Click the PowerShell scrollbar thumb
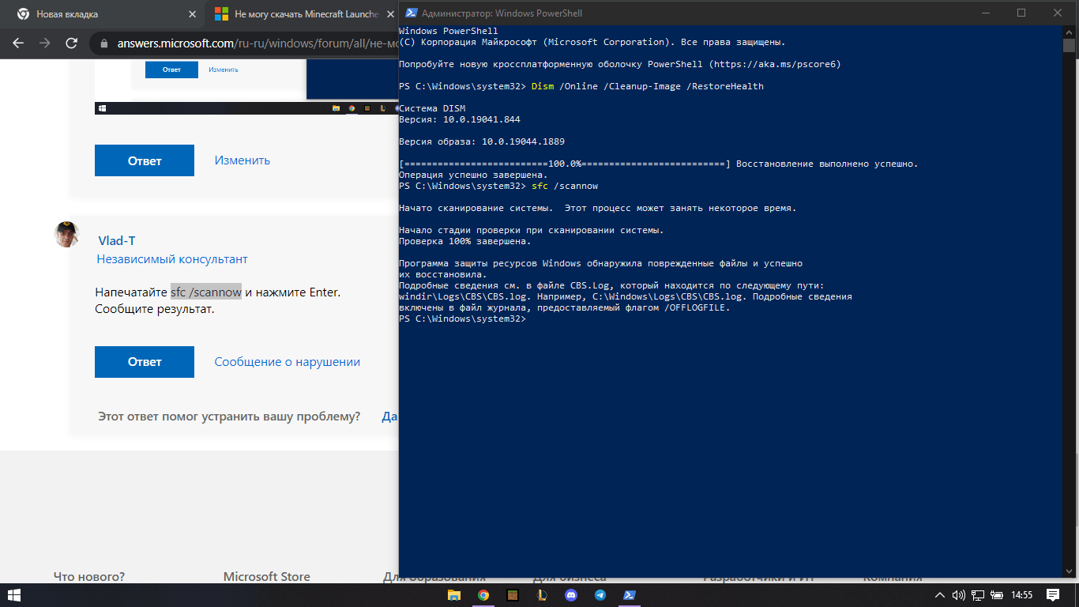This screenshot has width=1079, height=607. pyautogui.click(x=1069, y=45)
